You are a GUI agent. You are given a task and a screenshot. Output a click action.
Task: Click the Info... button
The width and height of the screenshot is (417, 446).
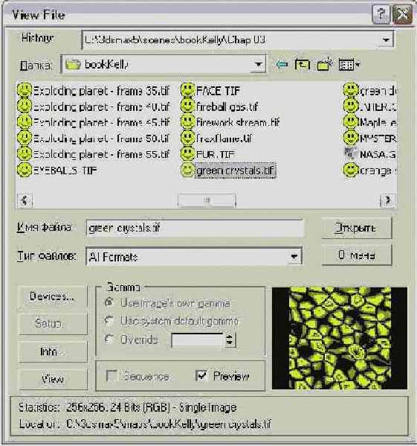(x=52, y=351)
